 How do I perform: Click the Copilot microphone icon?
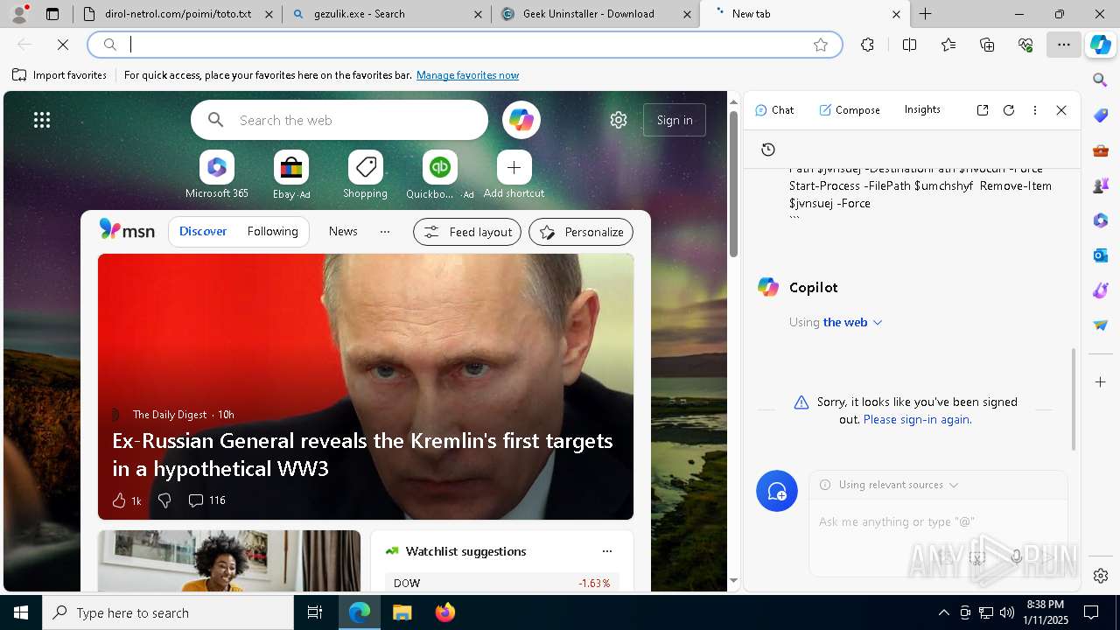tap(1016, 556)
